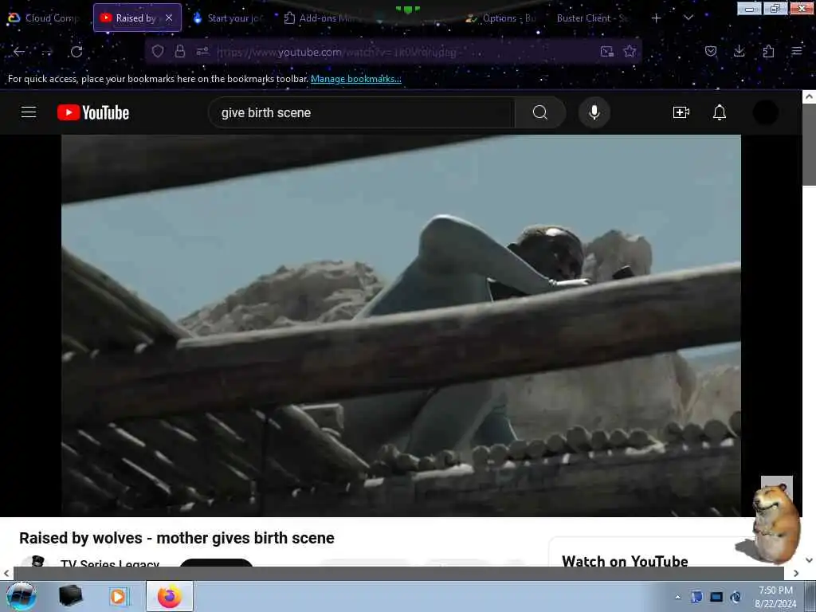The image size is (816, 612).
Task: Click the video title text
Action: (177, 538)
